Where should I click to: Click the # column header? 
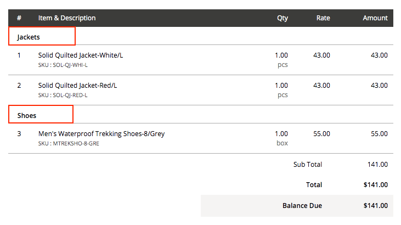19,18
